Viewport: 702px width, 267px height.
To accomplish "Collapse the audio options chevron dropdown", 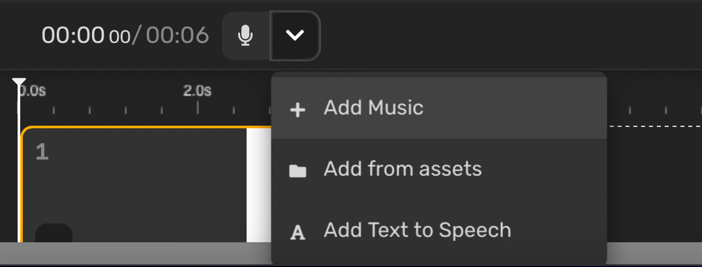I will click(295, 35).
